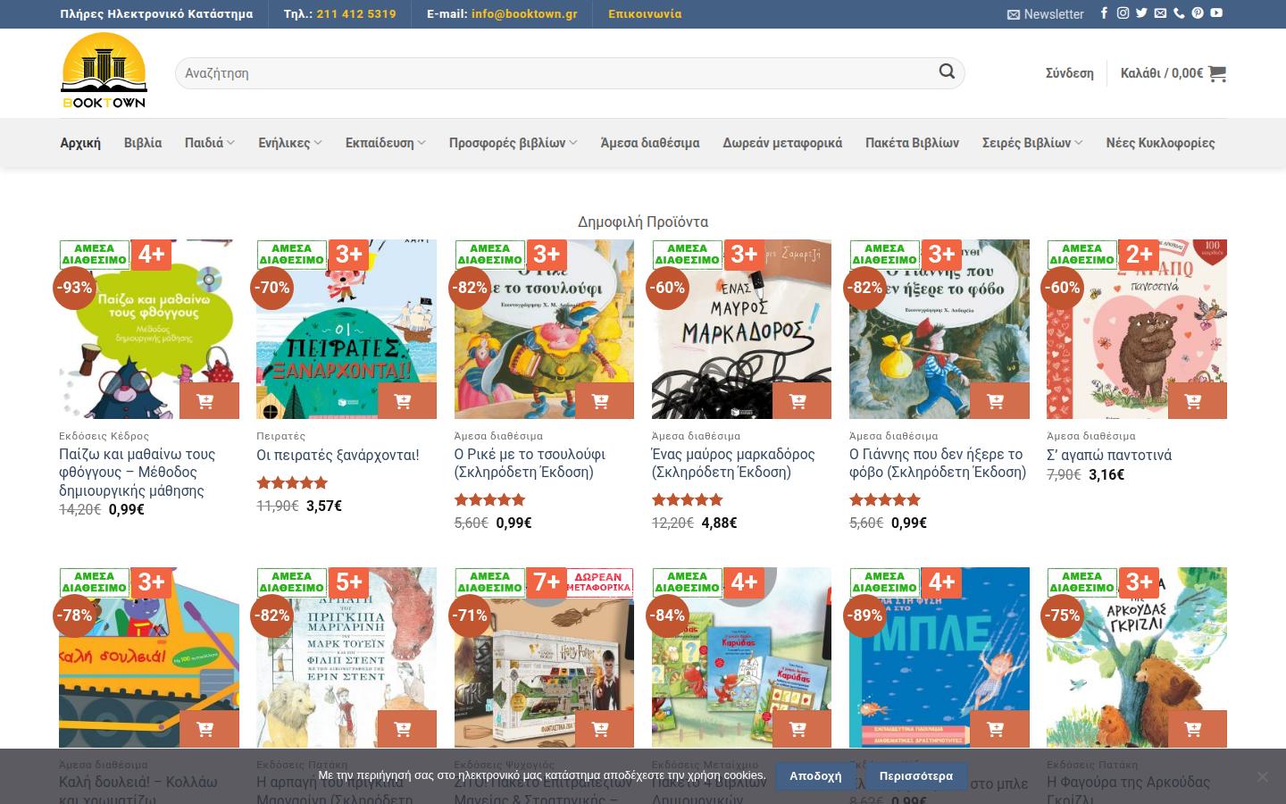Click the Σύνδεση login link
The image size is (1286, 804).
[x=1070, y=73]
